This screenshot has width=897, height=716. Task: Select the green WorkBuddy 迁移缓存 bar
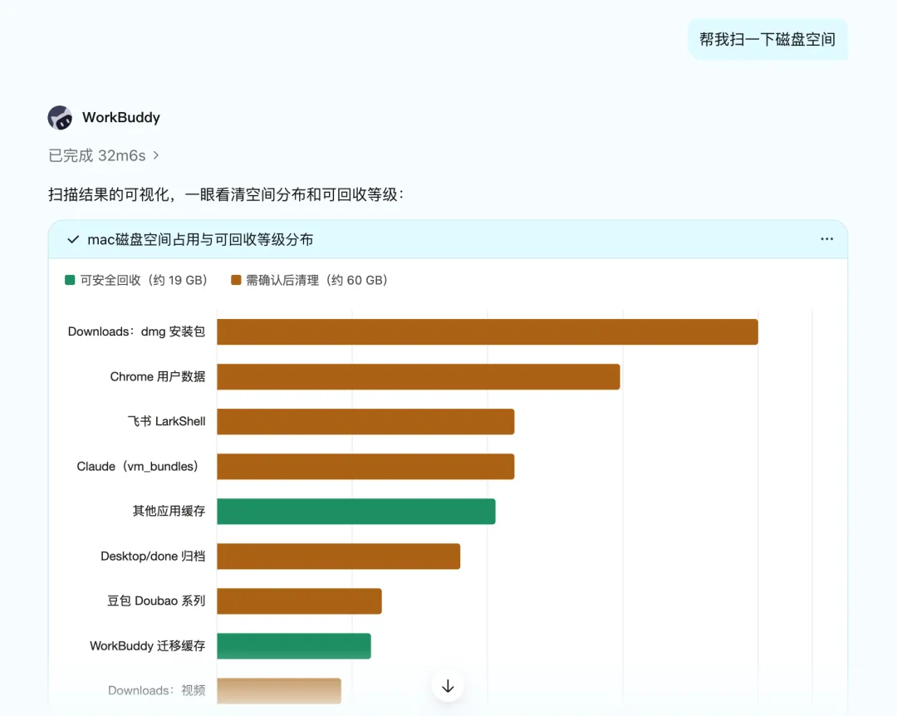tap(294, 645)
